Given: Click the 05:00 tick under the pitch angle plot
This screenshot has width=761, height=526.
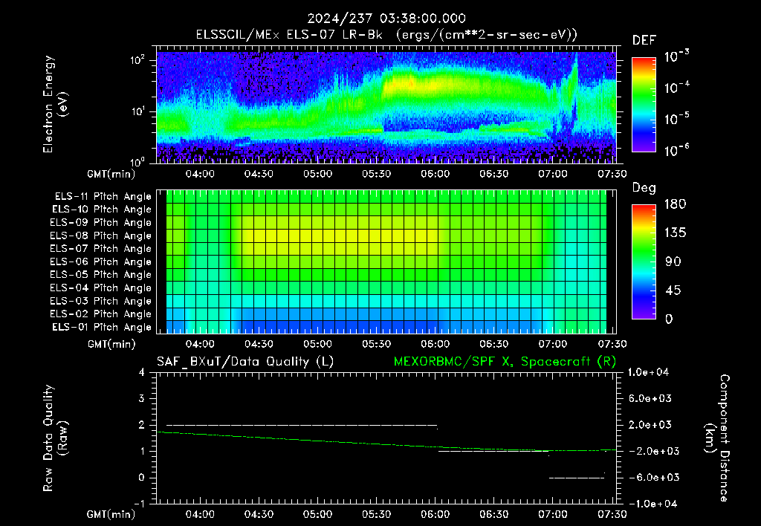Looking at the screenshot, I should tap(318, 344).
